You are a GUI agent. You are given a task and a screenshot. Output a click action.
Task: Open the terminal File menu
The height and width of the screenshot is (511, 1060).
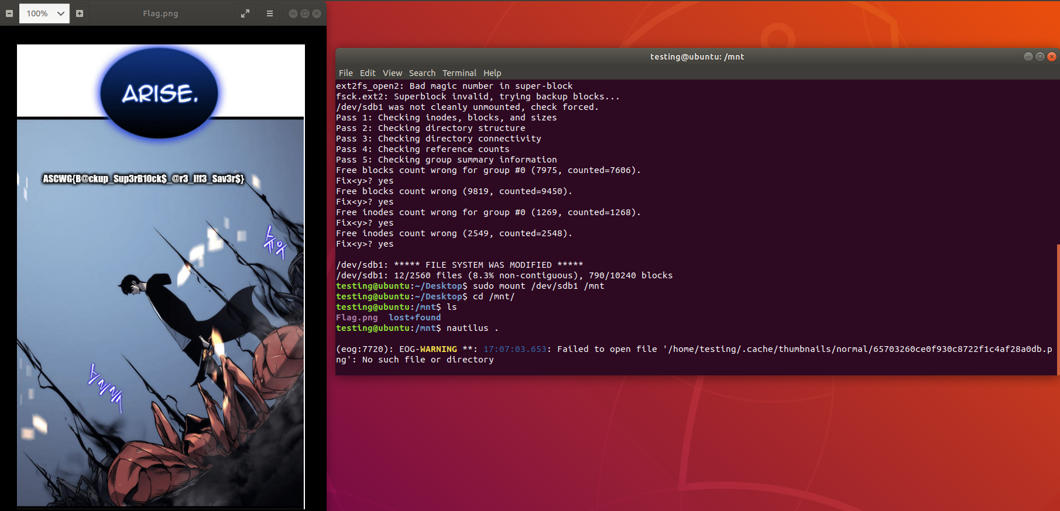(x=346, y=73)
